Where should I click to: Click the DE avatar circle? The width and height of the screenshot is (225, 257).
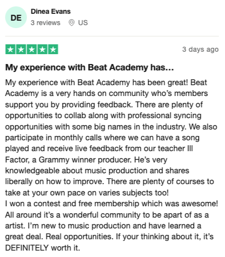click(x=16, y=17)
